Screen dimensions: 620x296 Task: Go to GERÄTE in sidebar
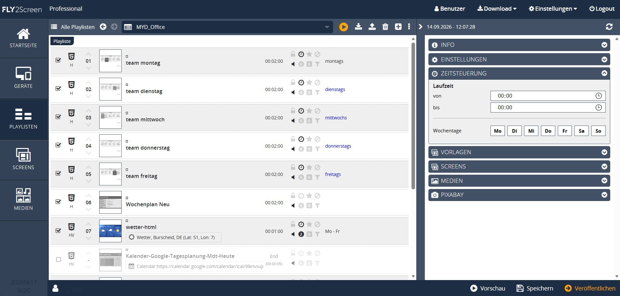24,78
